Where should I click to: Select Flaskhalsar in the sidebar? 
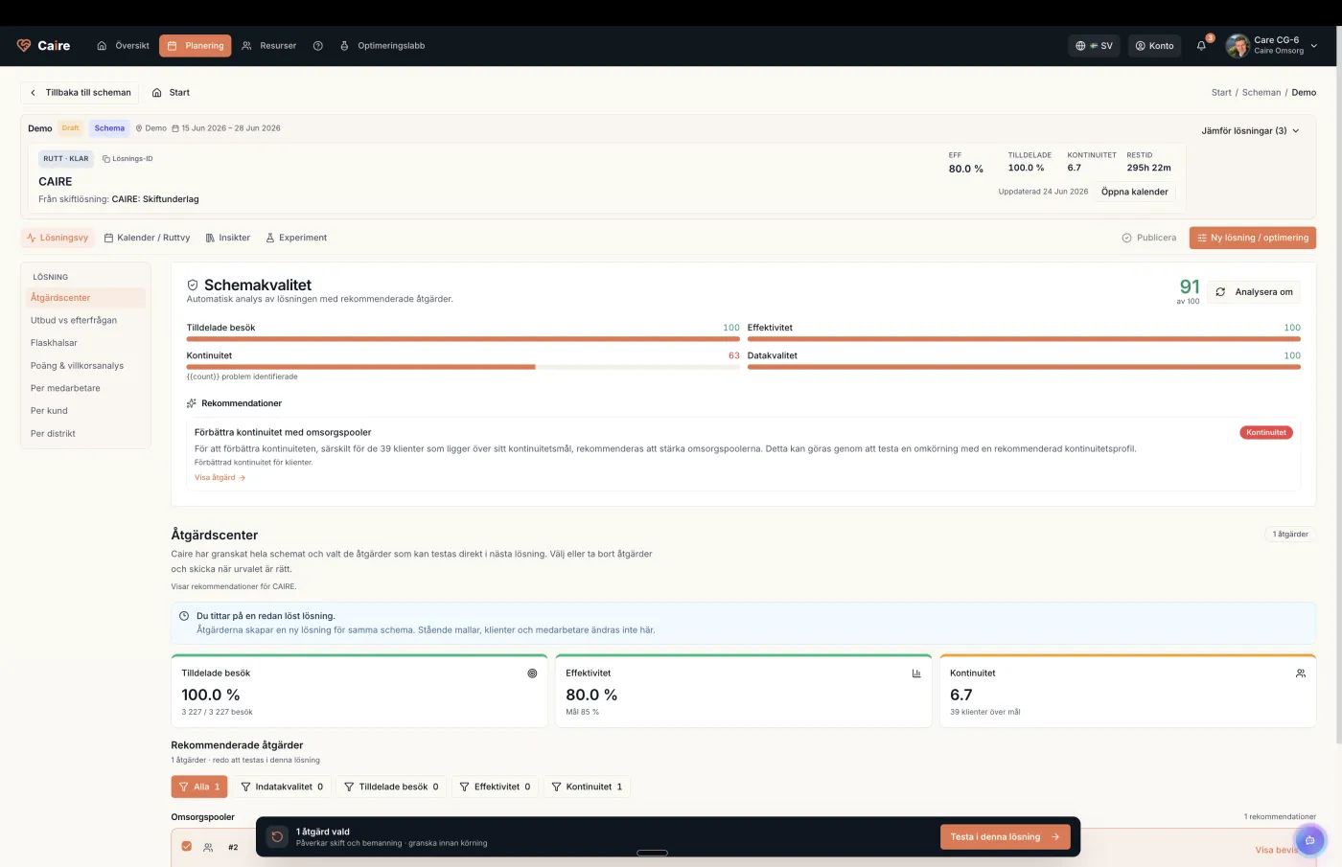(x=54, y=343)
